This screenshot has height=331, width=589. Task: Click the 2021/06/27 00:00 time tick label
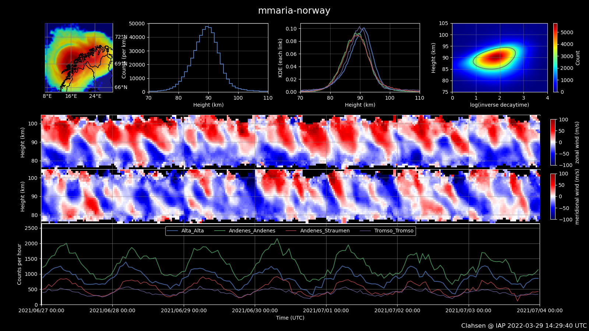tap(41, 310)
